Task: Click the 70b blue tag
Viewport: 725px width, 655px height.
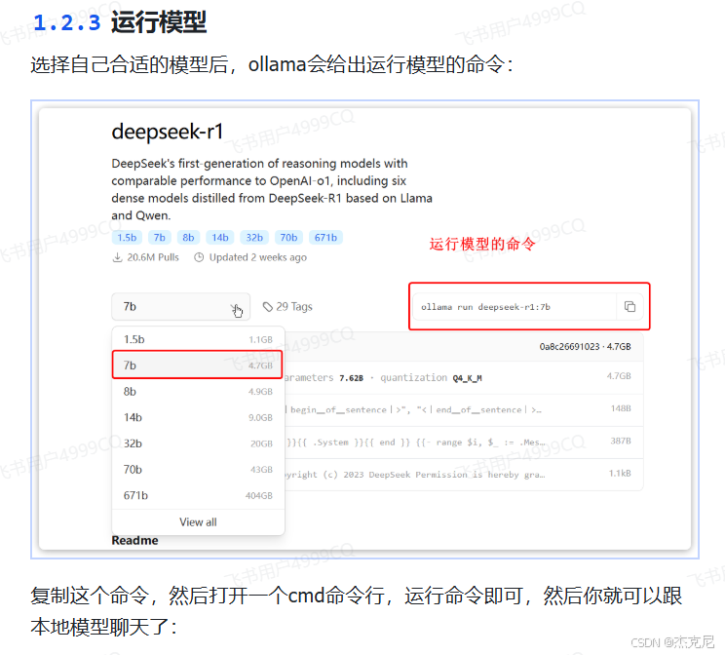Action: pyautogui.click(x=288, y=237)
